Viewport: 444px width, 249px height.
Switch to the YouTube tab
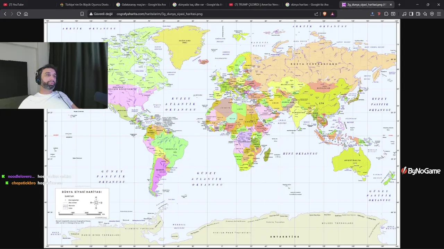[x=28, y=4]
